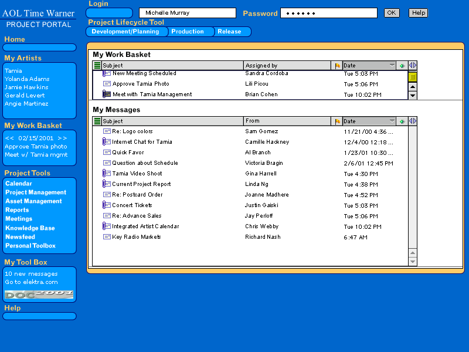
Task: Switch to the Development/Planning tab
Action: 125,32
